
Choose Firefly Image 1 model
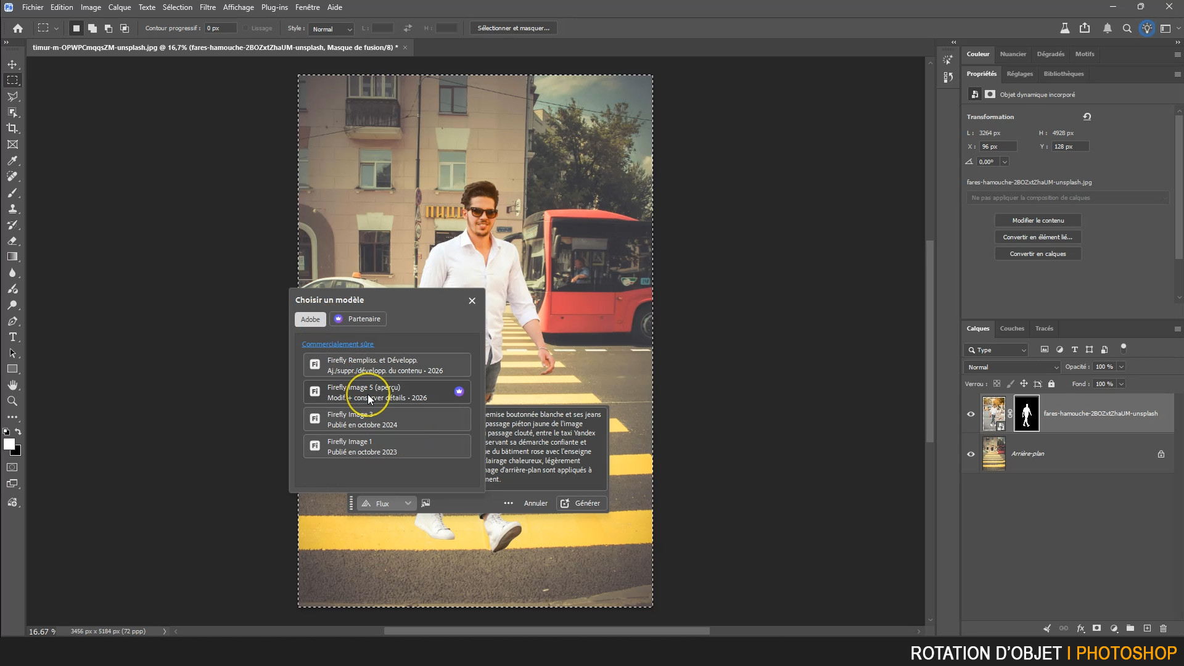(387, 446)
